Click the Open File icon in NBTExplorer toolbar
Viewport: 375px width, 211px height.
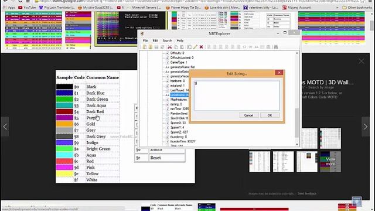click(x=145, y=47)
